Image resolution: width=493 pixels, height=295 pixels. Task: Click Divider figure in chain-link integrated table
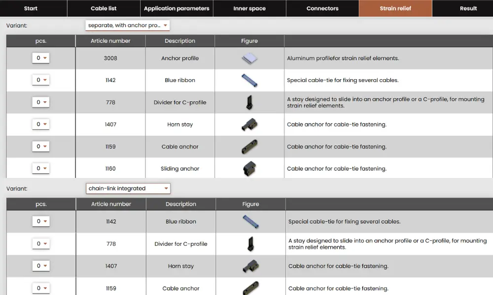[250, 244]
